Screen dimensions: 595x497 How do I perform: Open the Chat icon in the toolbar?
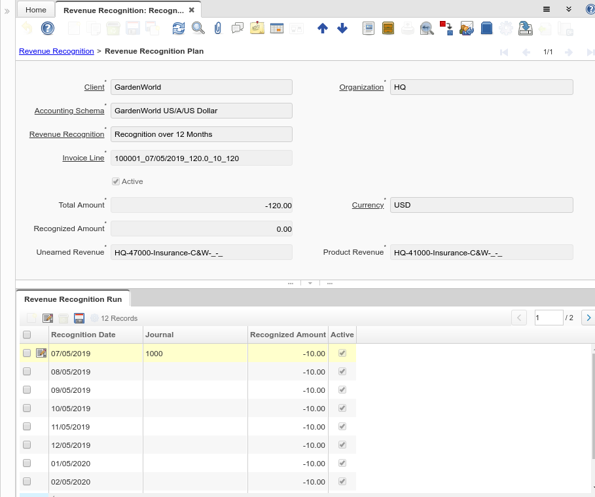click(x=238, y=28)
